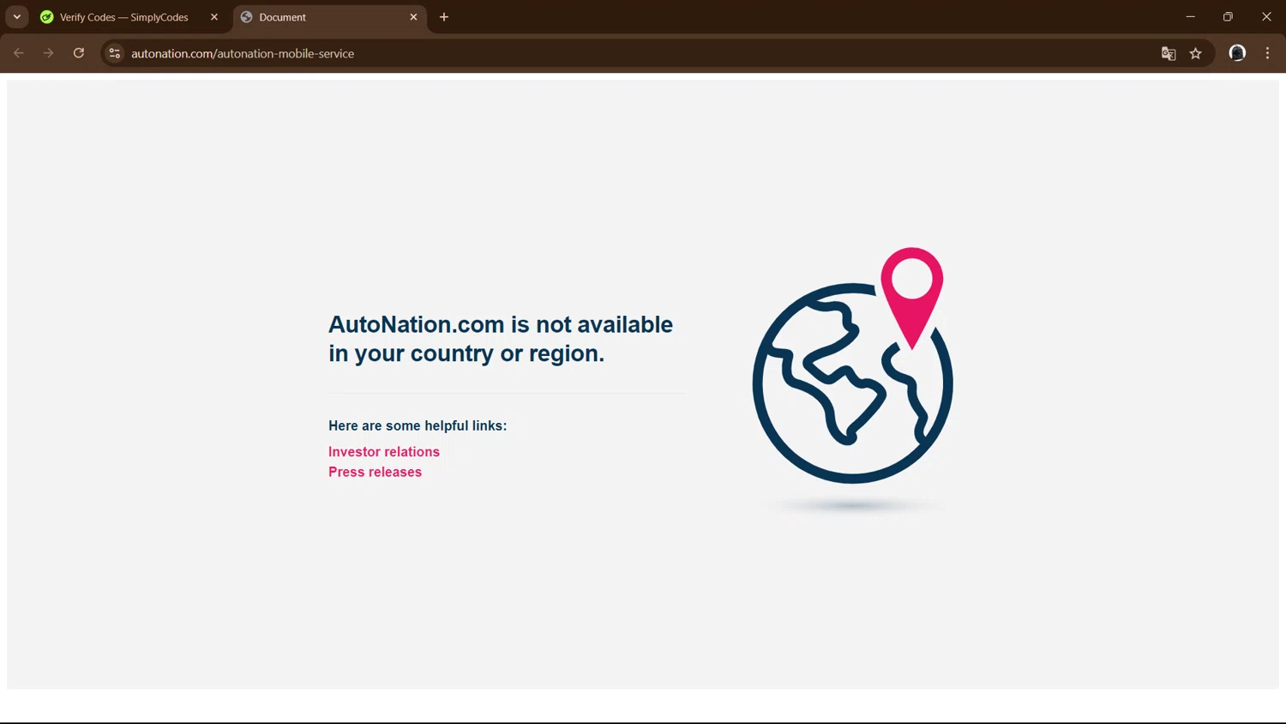
Task: Open a new browser tab
Action: [444, 17]
